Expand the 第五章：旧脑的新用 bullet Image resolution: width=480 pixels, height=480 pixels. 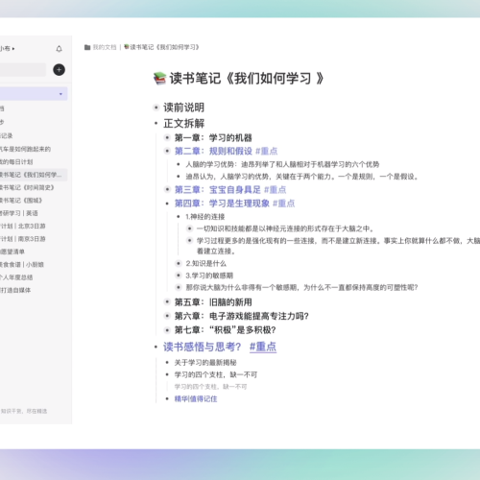point(167,301)
